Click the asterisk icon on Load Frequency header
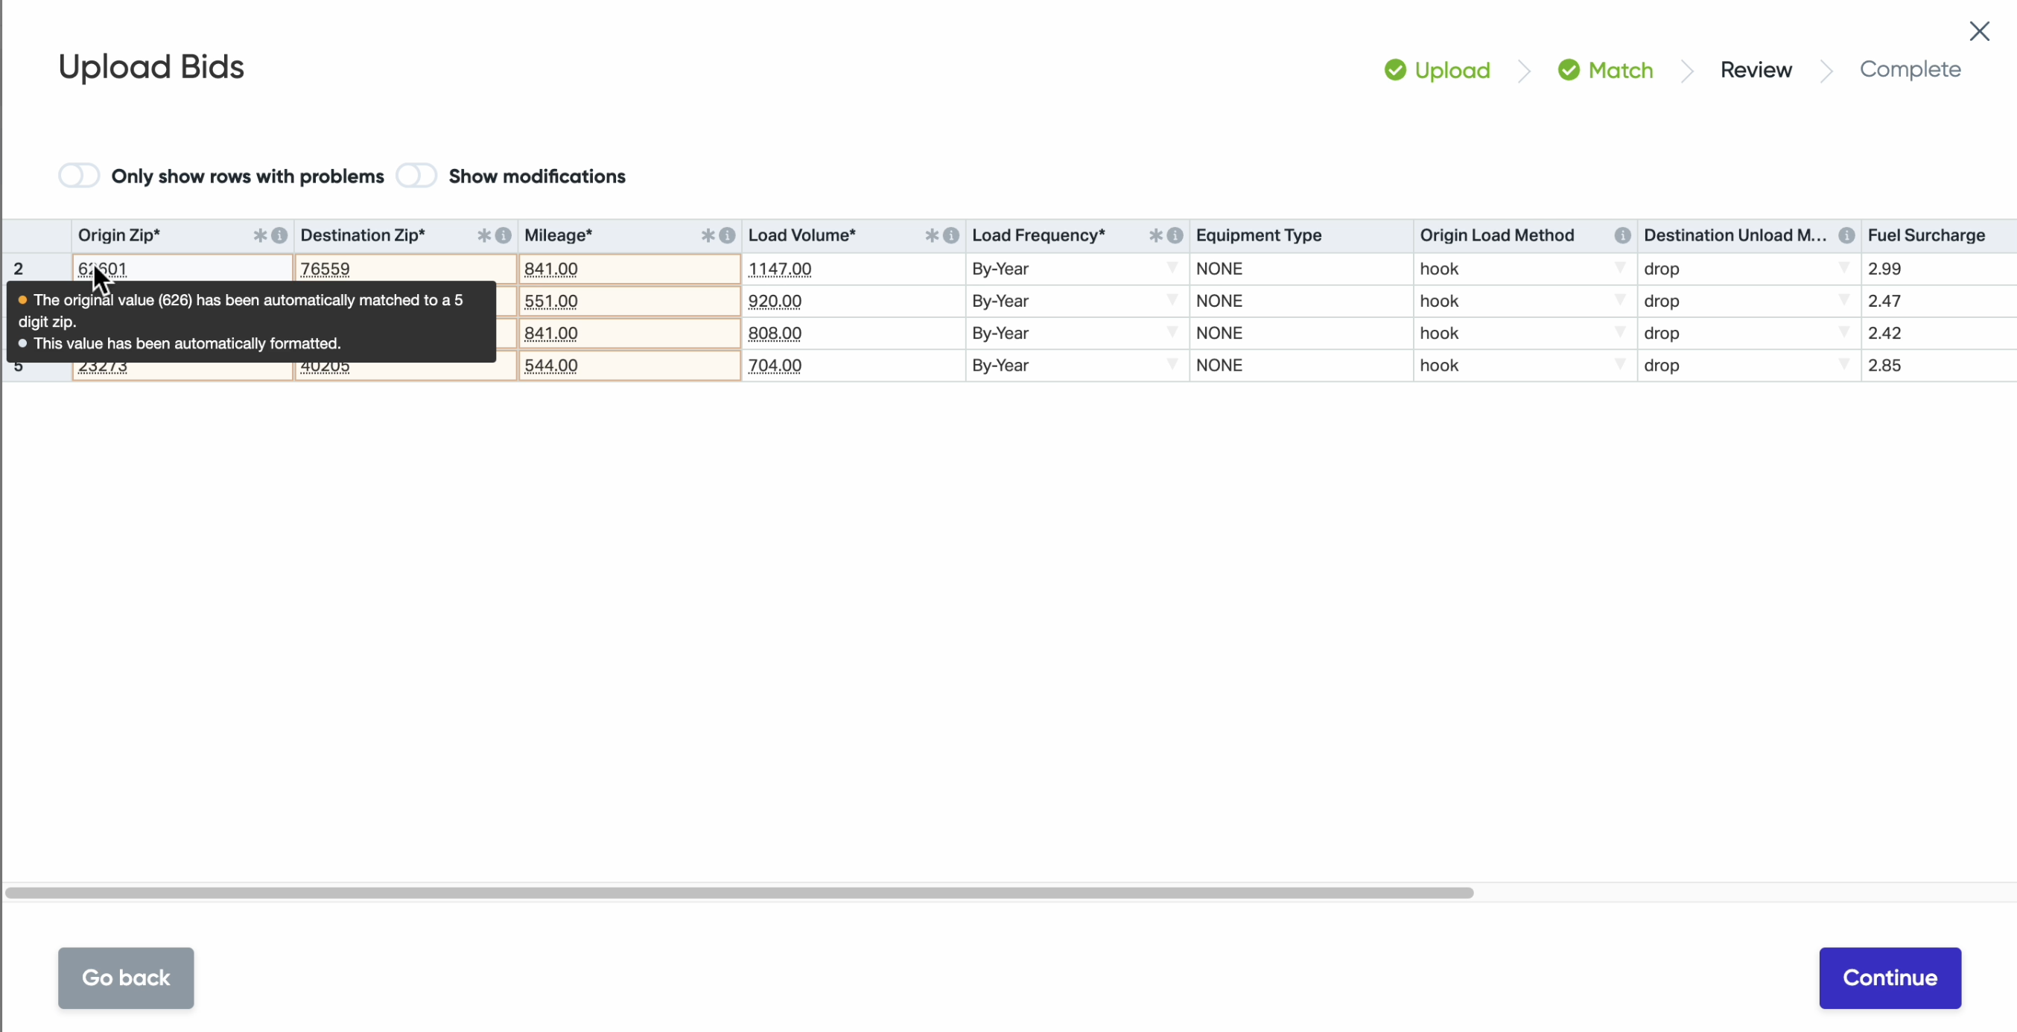This screenshot has height=1032, width=2017. pos(1155,236)
